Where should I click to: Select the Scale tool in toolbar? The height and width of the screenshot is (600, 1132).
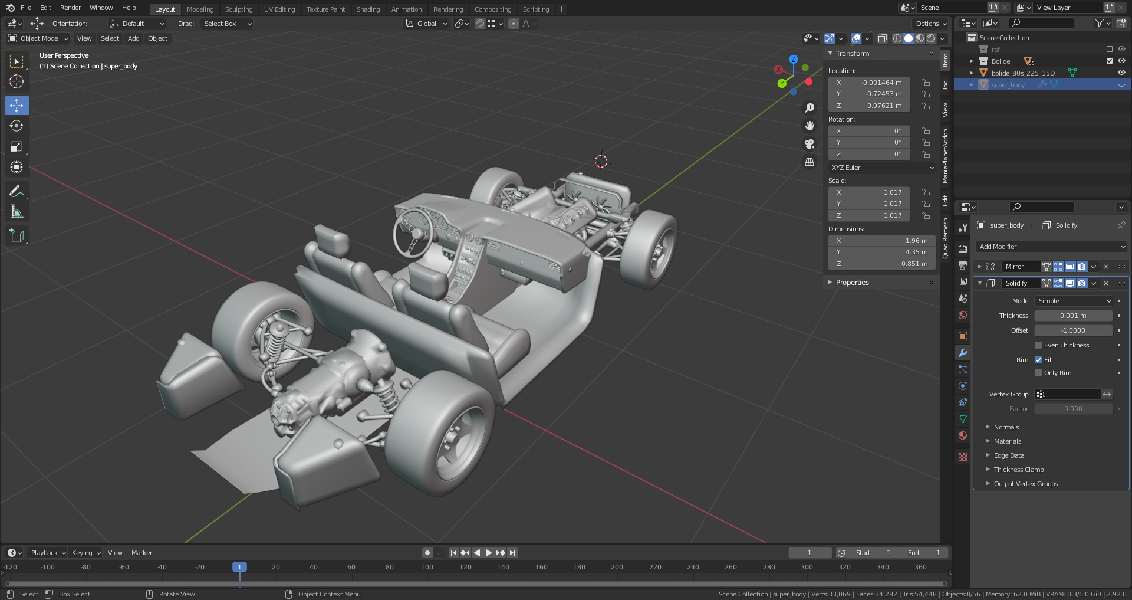17,147
